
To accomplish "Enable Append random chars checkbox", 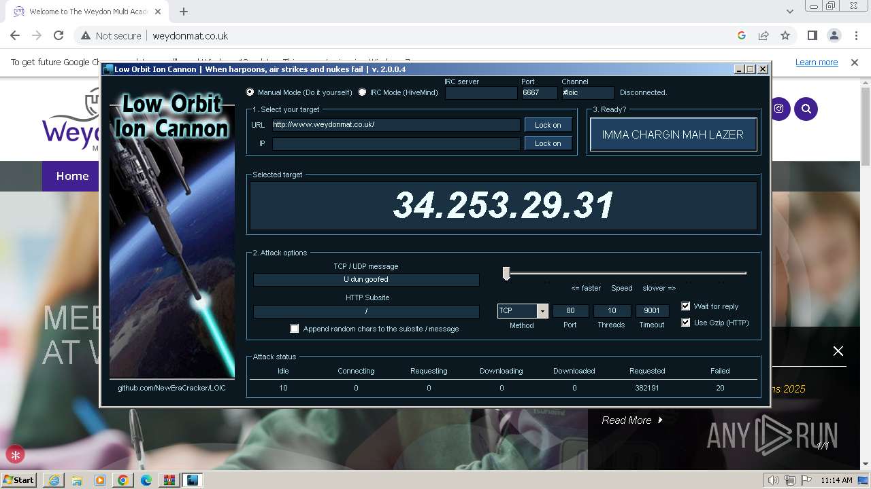I will 295,329.
